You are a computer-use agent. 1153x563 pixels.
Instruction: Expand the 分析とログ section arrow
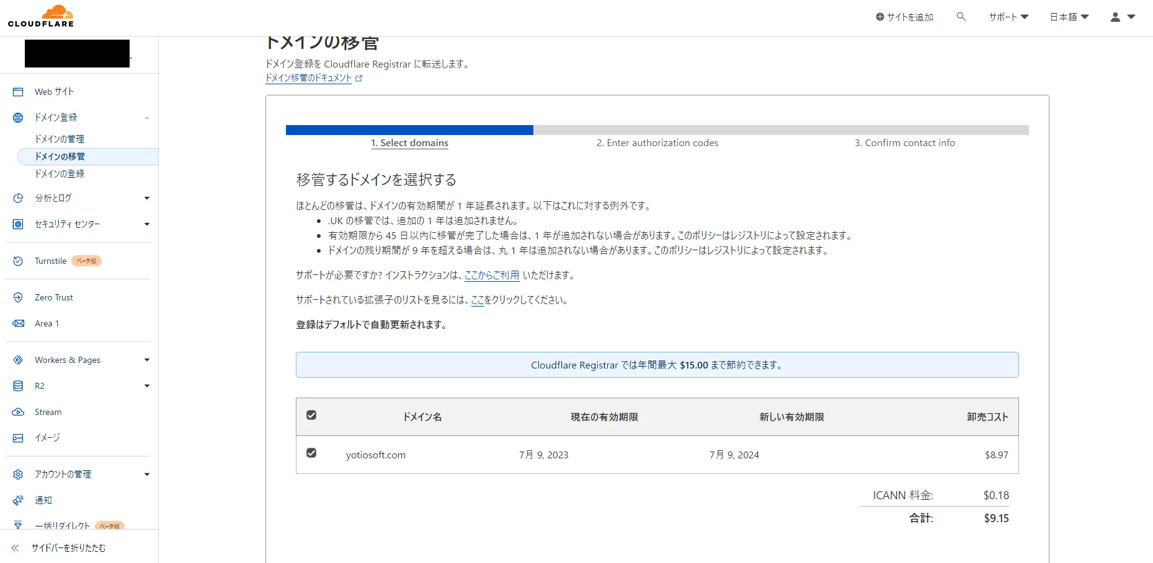coord(147,198)
